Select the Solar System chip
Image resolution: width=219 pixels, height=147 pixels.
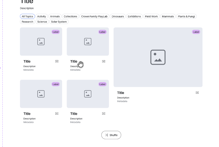[59, 22]
